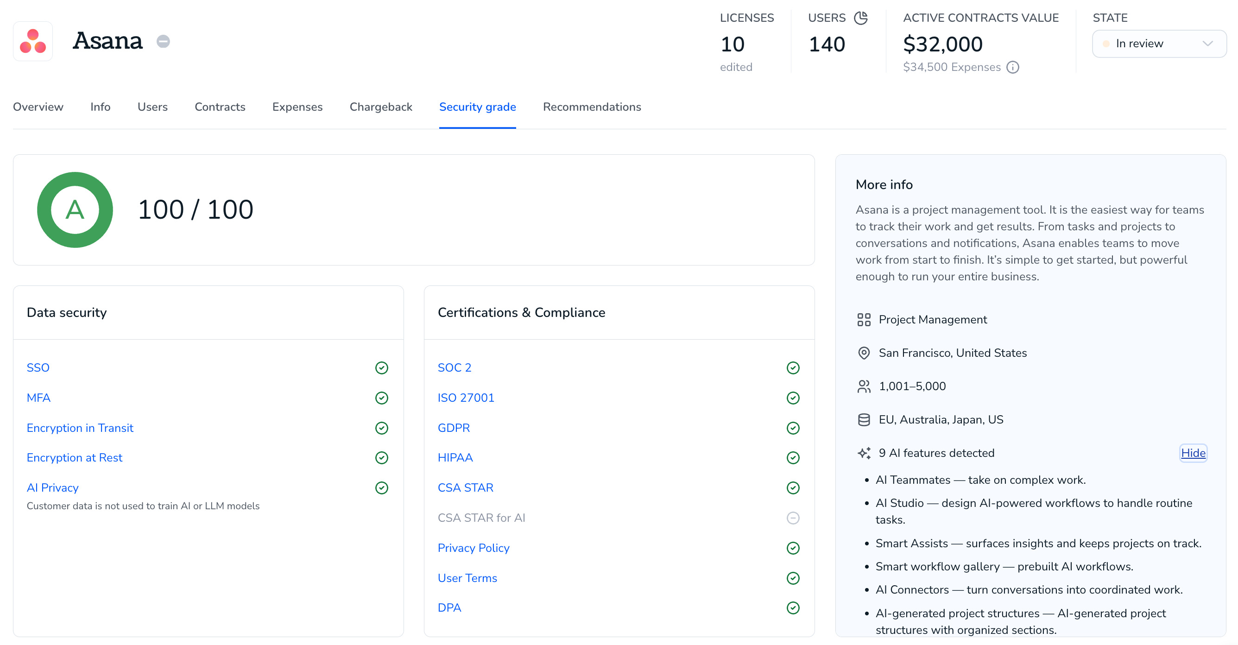Open the State dropdown showing In review

point(1159,44)
